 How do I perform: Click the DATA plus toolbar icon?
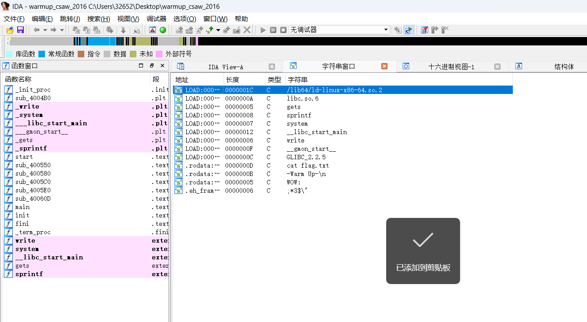pos(189,30)
